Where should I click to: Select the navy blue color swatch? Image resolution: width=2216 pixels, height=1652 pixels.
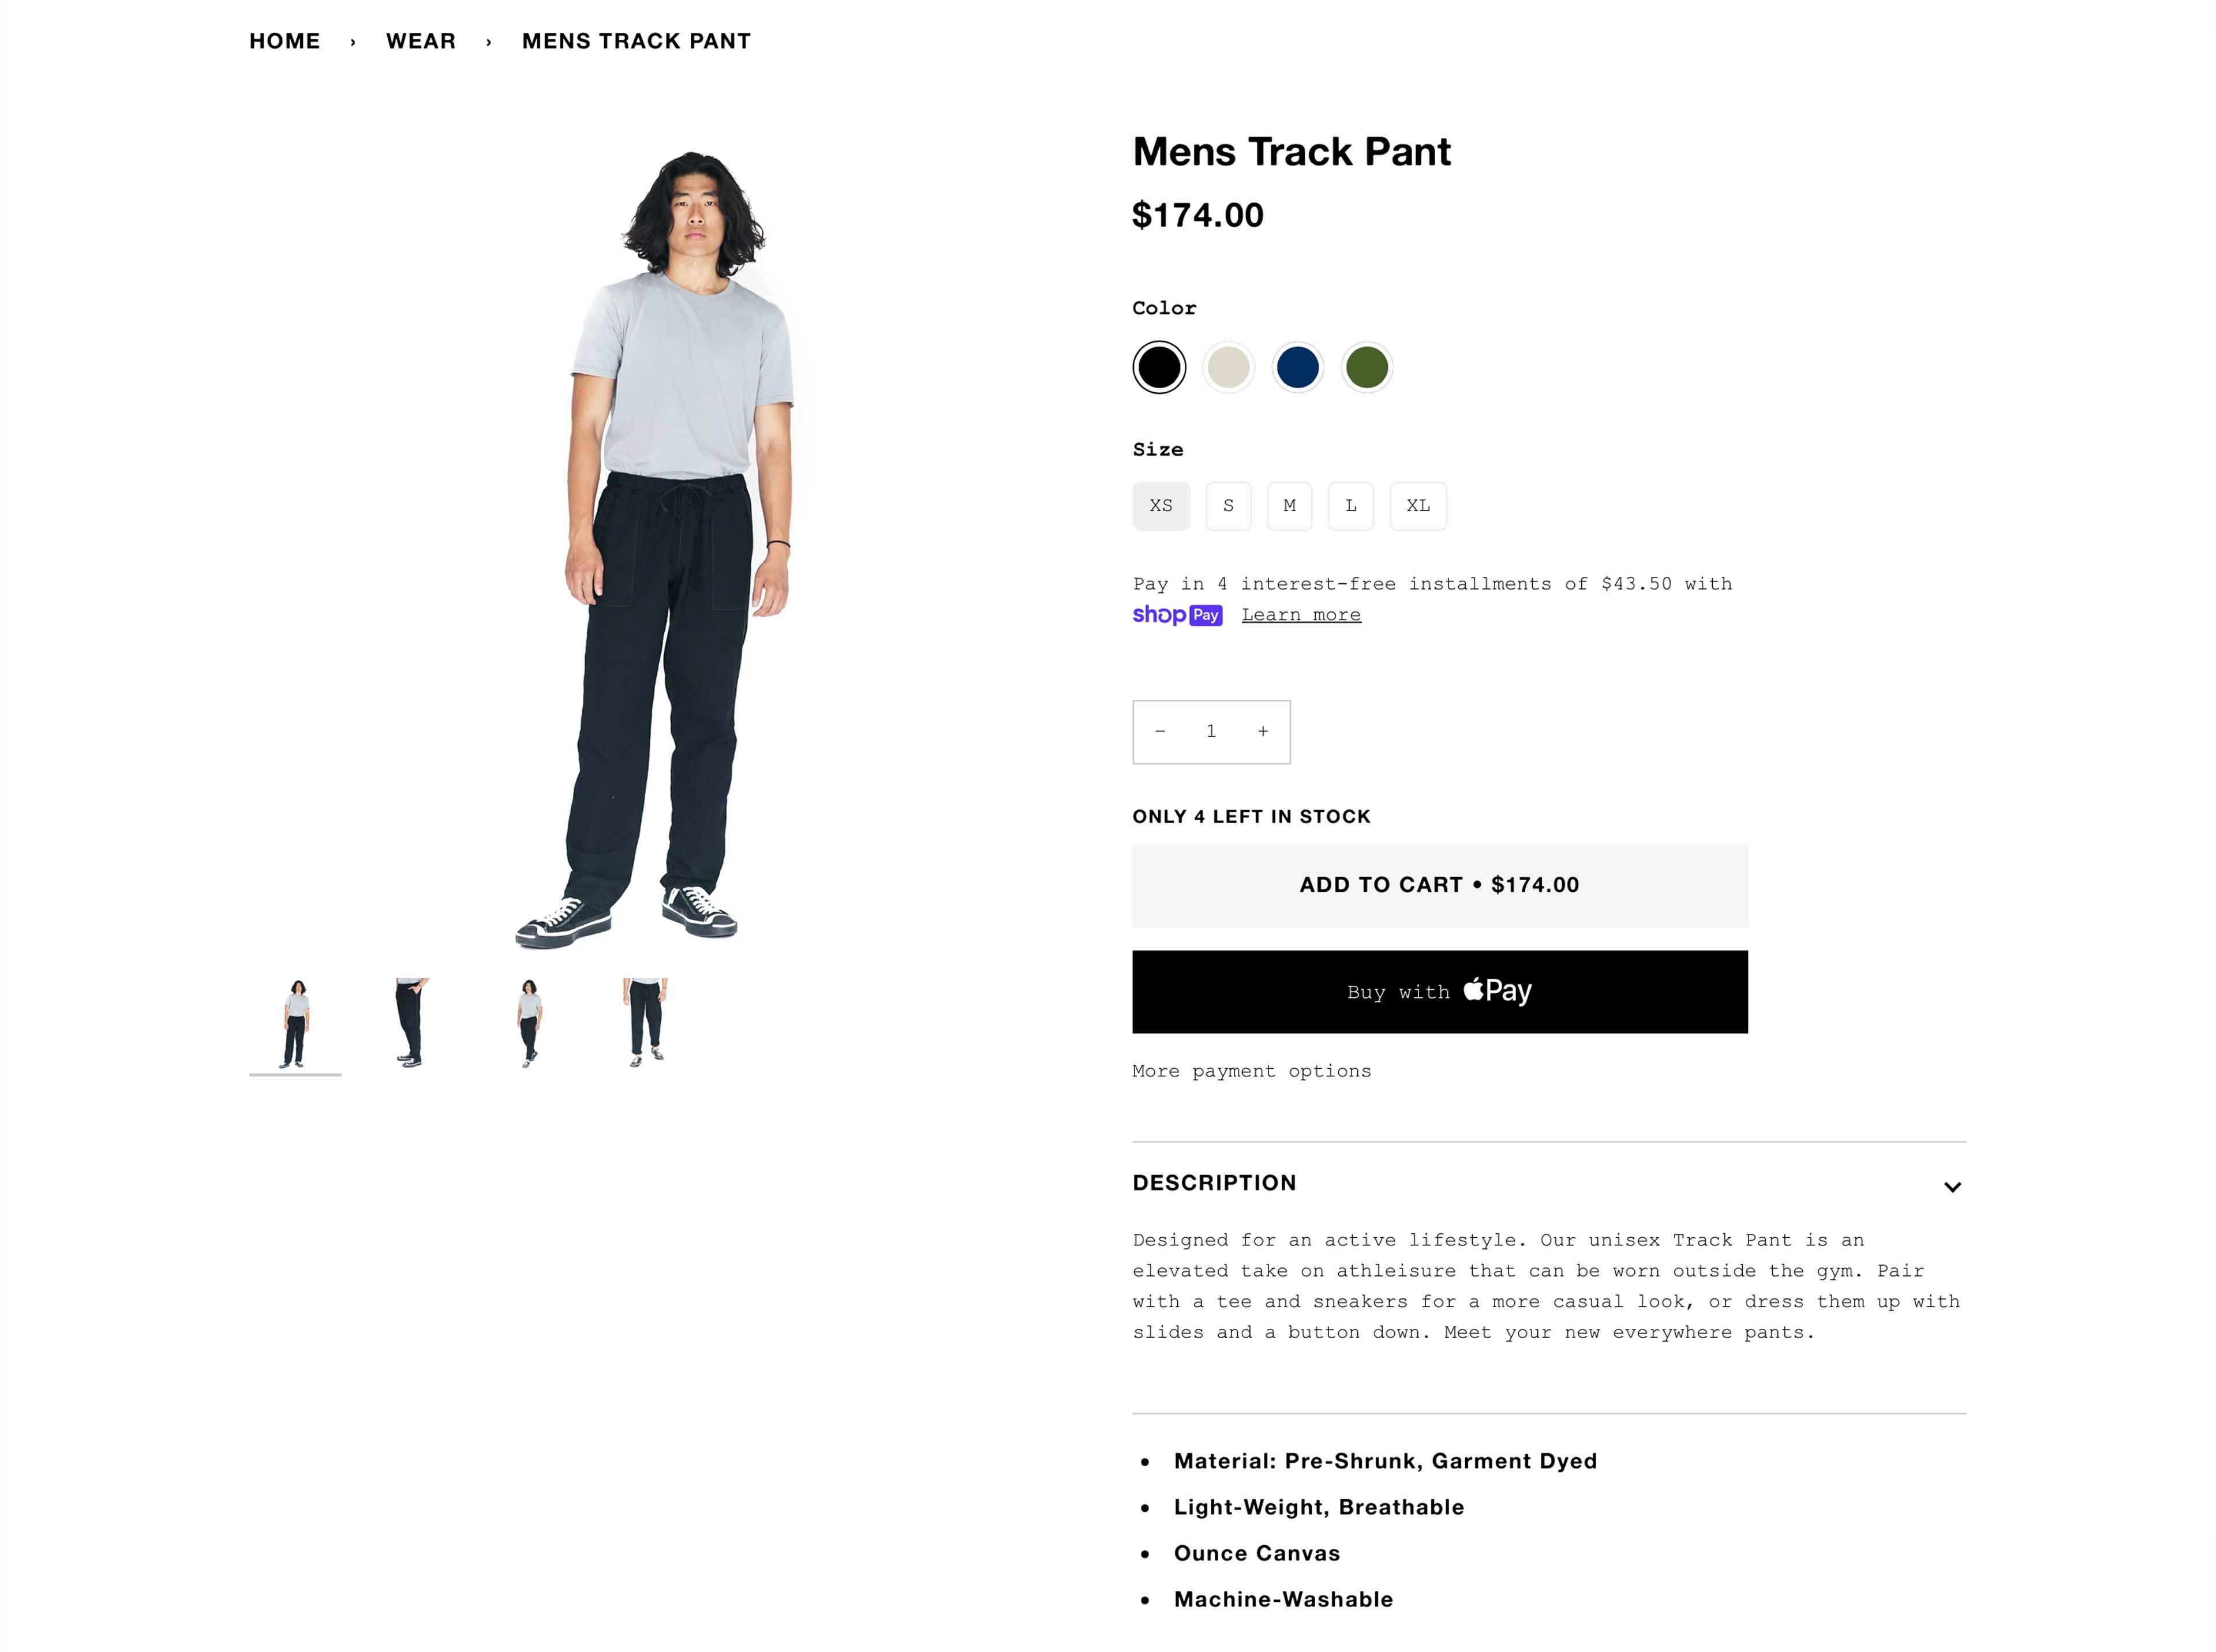pos(1298,367)
